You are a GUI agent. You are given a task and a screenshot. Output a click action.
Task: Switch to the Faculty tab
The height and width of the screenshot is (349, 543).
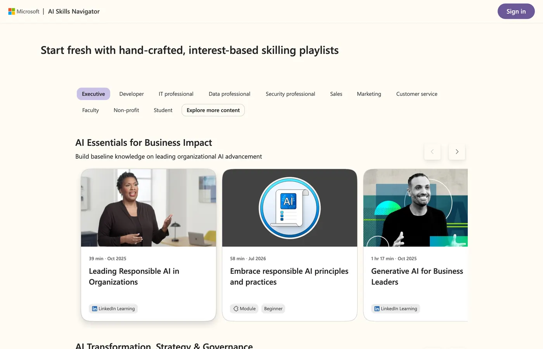click(90, 110)
